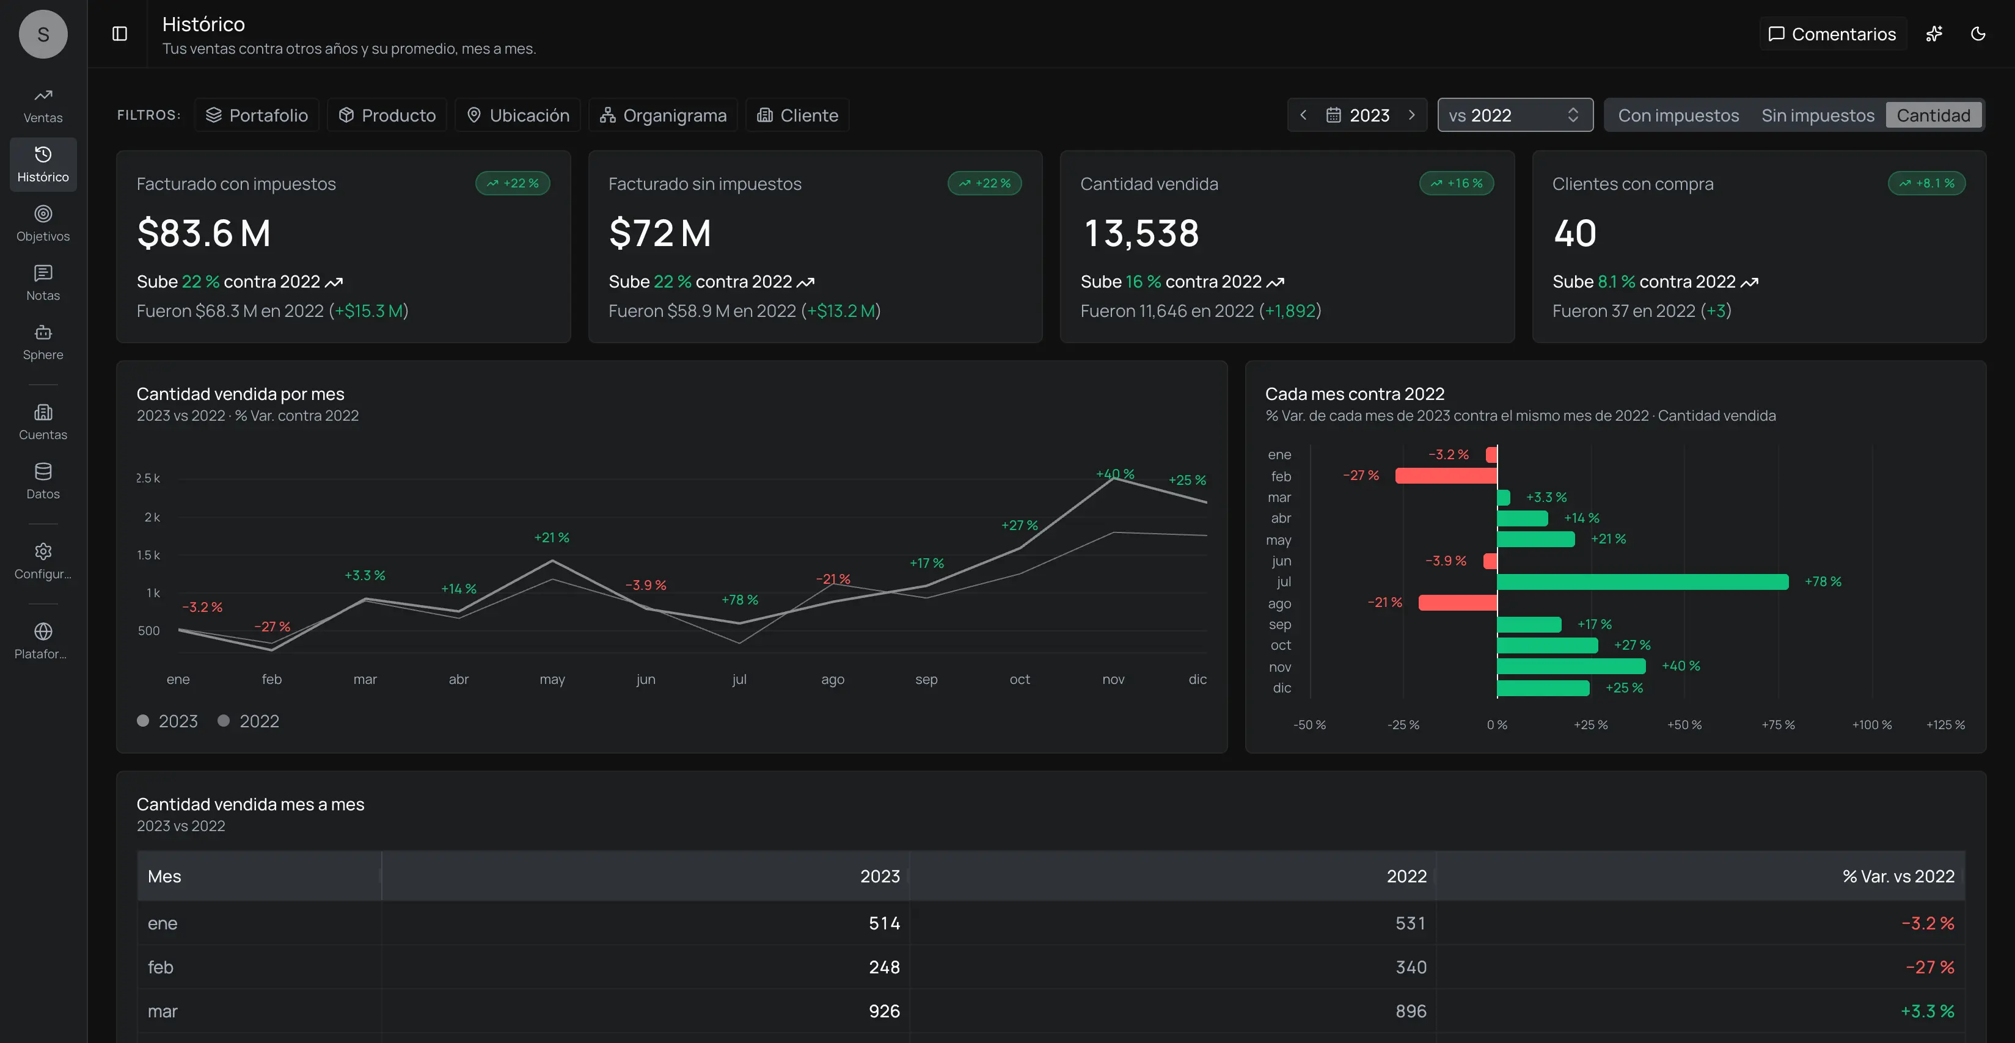Click the sparkles AI icon
This screenshot has width=2015, height=1043.
(1934, 34)
